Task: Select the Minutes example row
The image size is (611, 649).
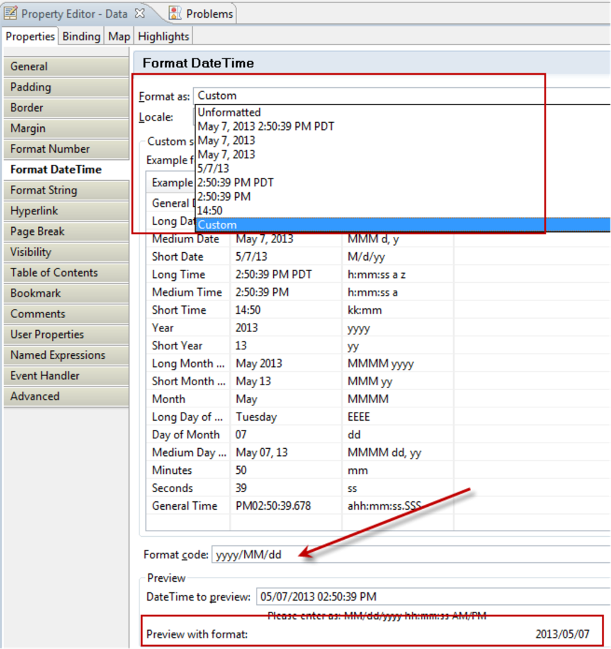Action: pyautogui.click(x=378, y=471)
